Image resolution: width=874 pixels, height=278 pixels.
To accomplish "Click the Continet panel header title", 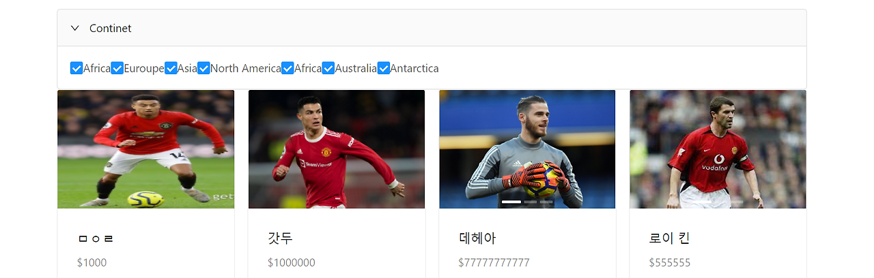I will (x=111, y=28).
